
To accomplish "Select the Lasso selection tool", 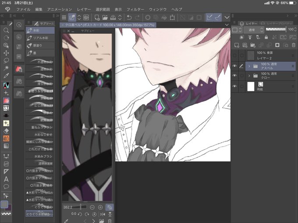I will click(6, 60).
